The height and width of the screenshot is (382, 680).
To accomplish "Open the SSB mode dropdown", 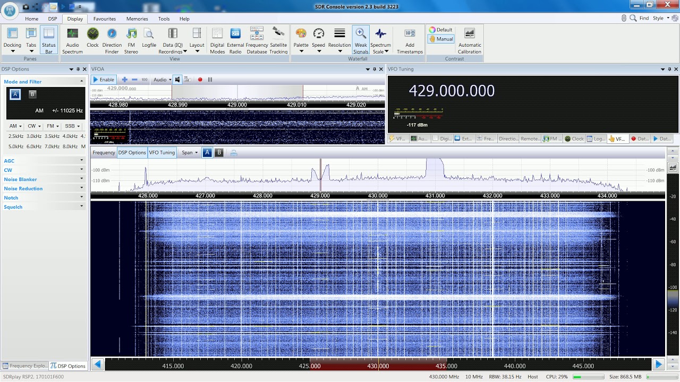I will coord(73,126).
